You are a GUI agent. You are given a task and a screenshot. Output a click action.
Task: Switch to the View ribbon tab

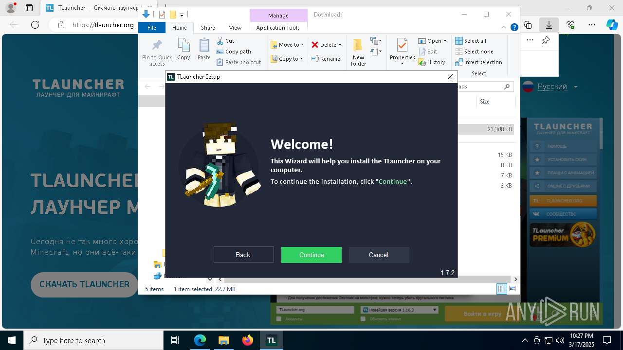pyautogui.click(x=235, y=28)
